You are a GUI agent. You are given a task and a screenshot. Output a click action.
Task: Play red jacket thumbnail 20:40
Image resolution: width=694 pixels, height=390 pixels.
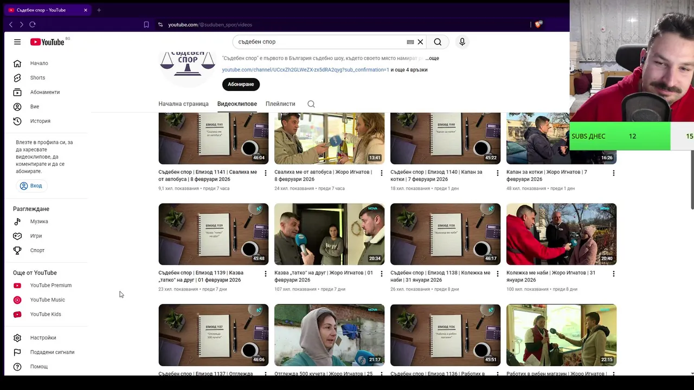[x=561, y=234]
